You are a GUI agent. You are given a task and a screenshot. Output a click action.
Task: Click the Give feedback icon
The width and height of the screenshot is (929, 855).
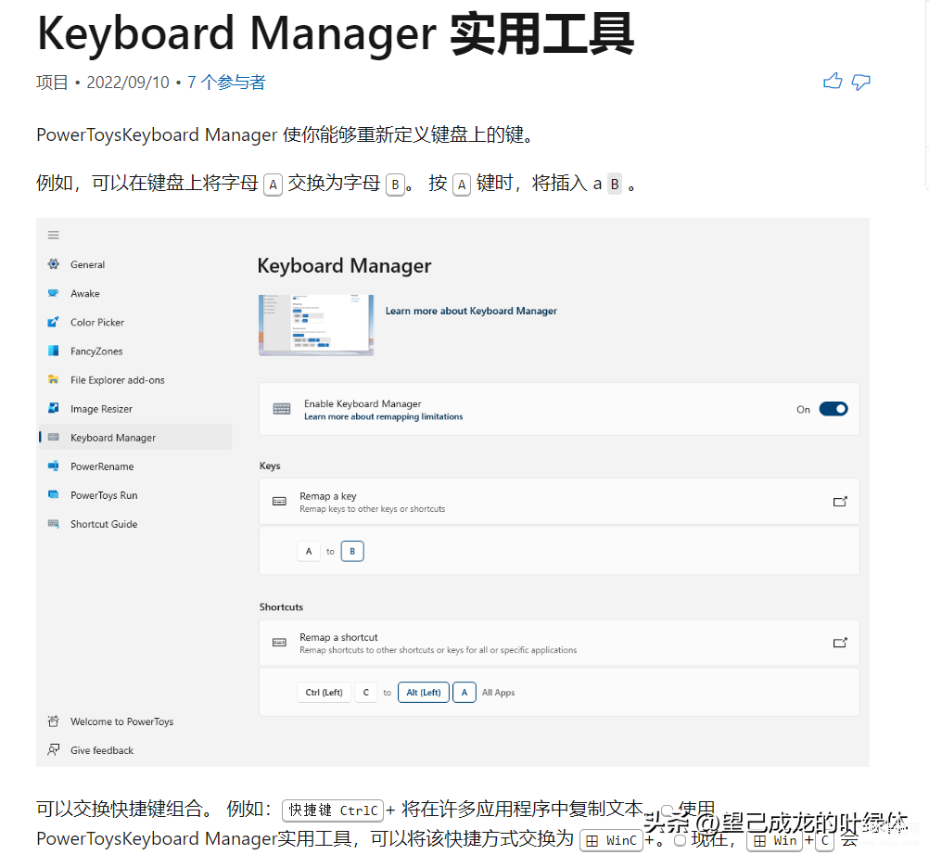(x=54, y=750)
